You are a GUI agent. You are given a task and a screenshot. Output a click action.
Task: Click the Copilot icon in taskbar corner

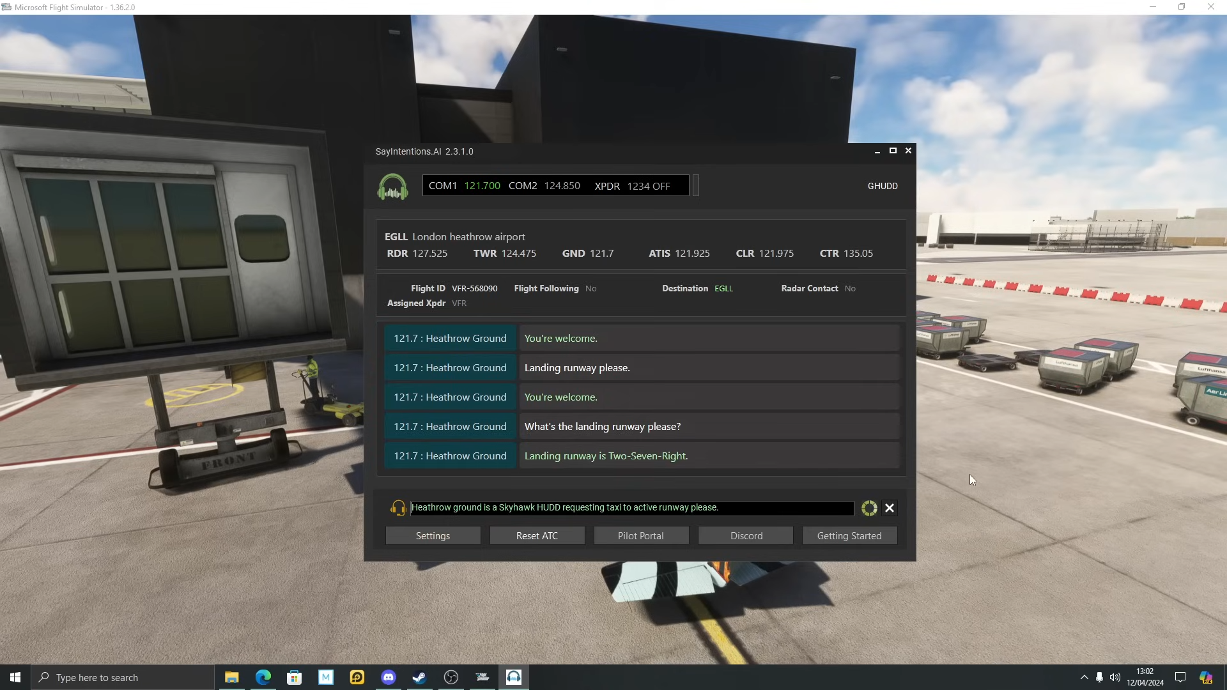(1206, 677)
